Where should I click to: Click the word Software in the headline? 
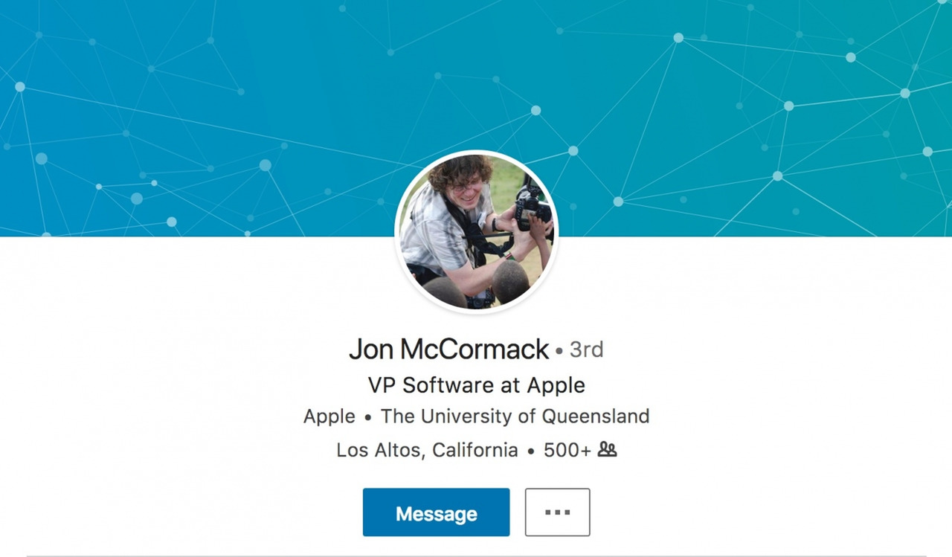coord(448,385)
